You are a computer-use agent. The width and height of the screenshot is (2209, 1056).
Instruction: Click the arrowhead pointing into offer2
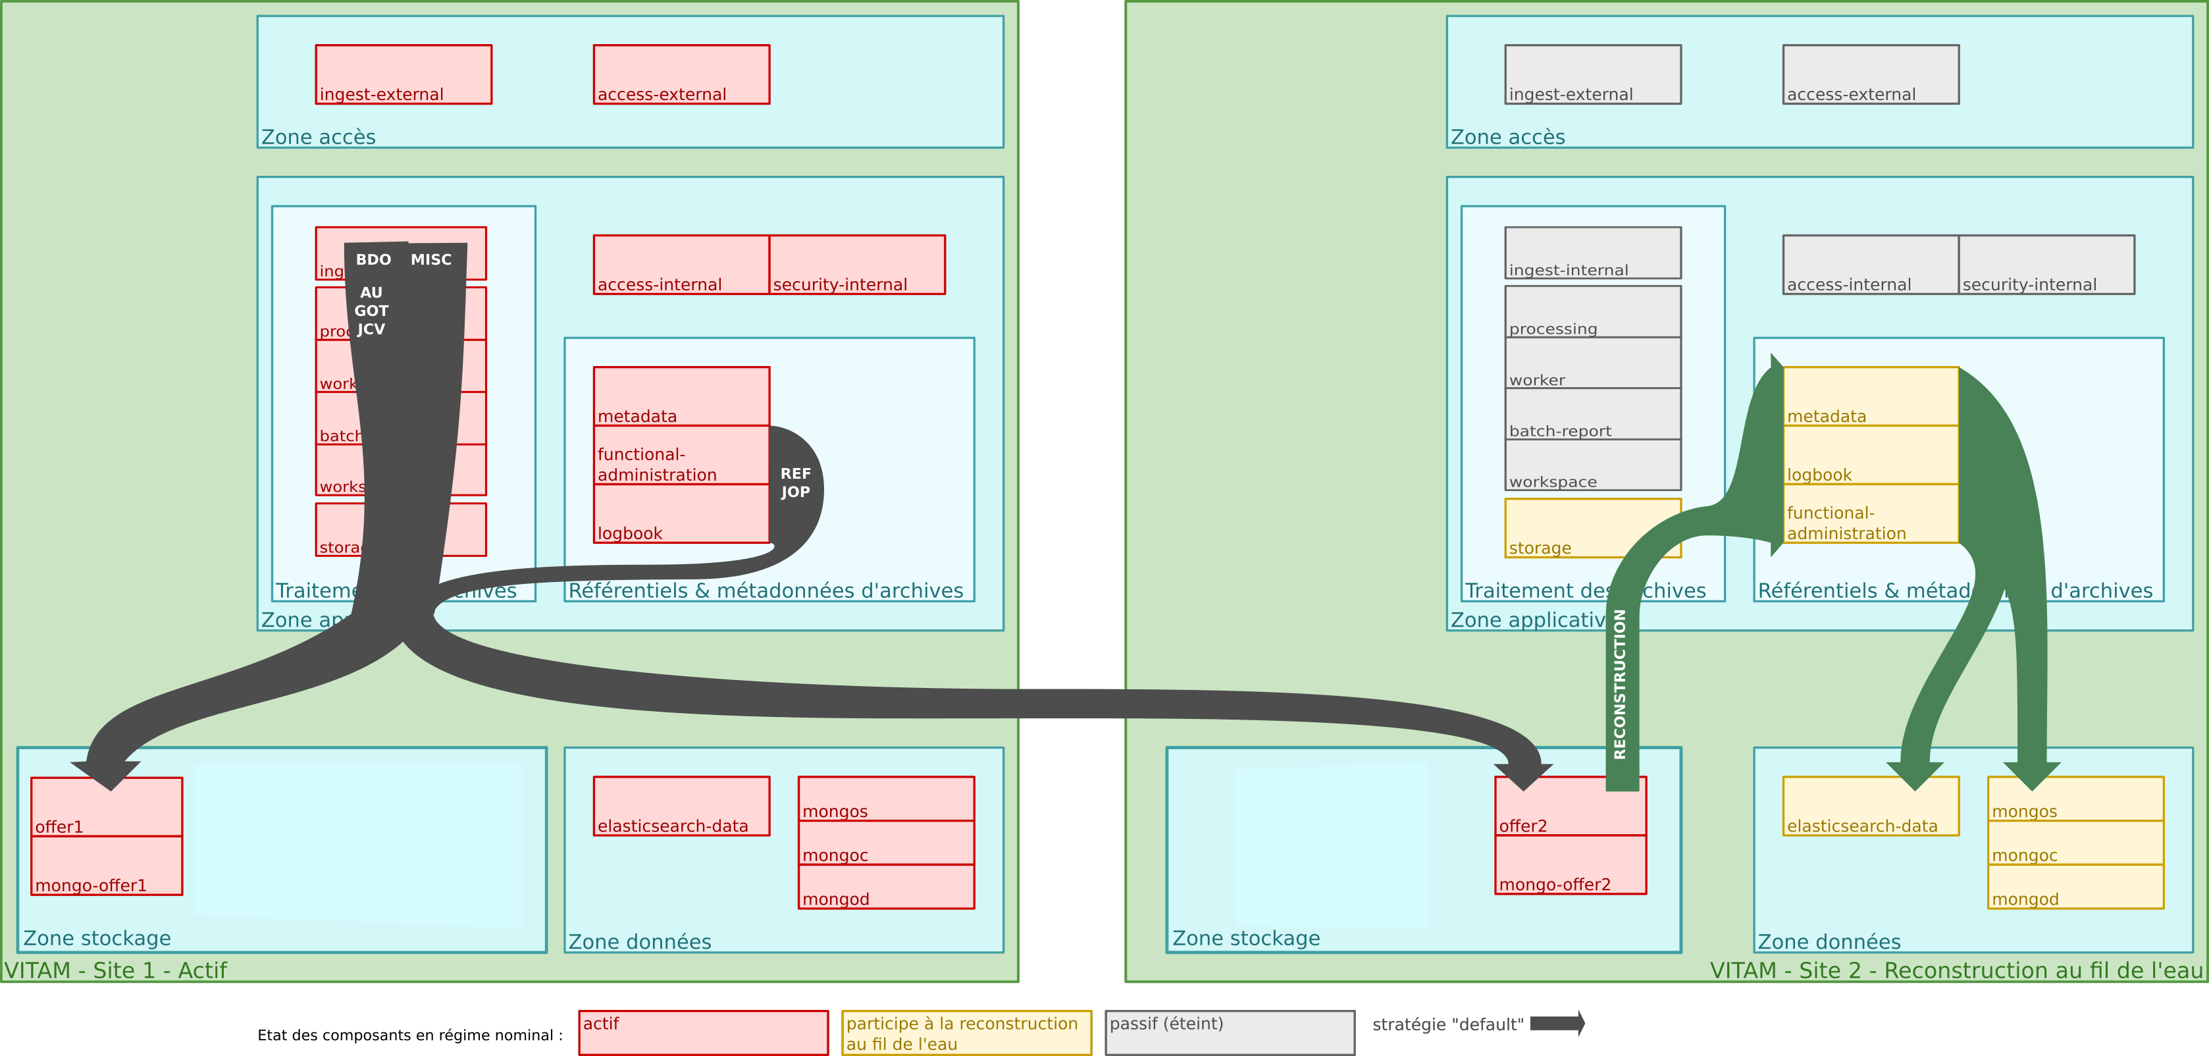coord(1523,775)
